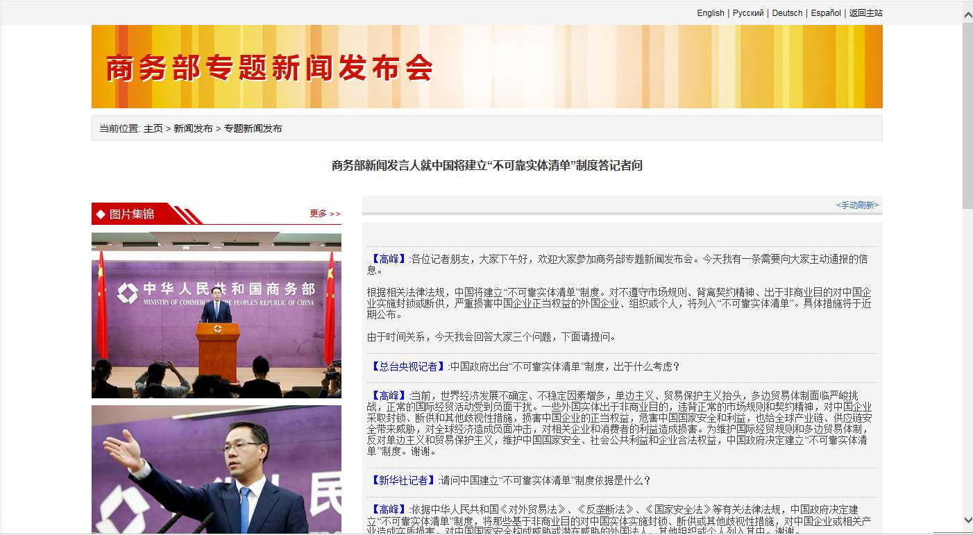Image resolution: width=973 pixels, height=535 pixels.
Task: Switch to the Deutsch version
Action: pyautogui.click(x=787, y=12)
